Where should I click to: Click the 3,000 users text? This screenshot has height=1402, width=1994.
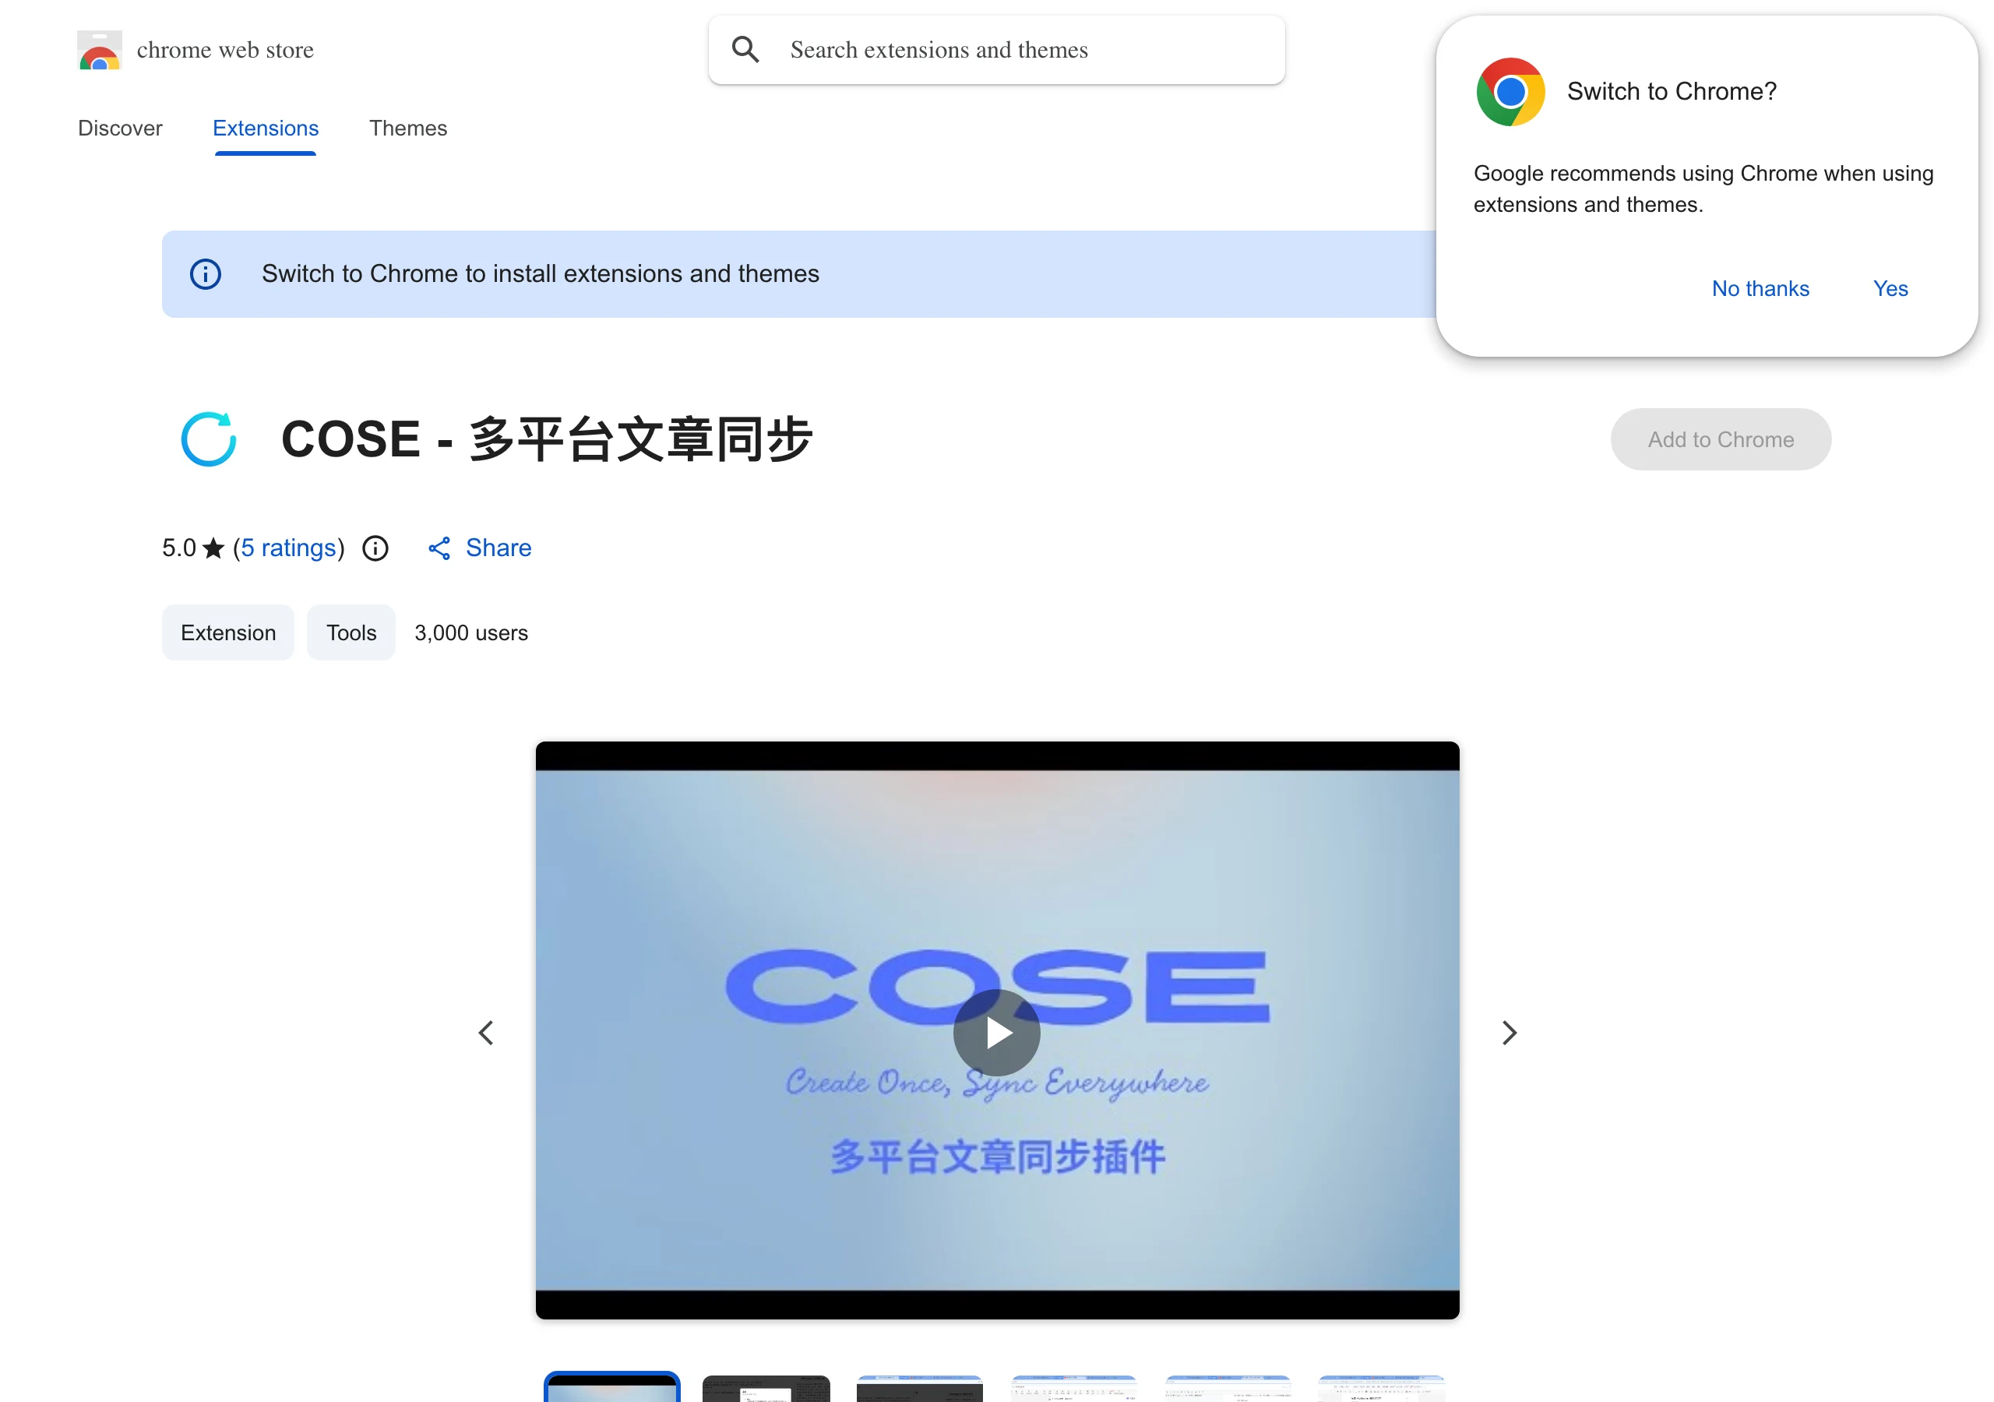(x=470, y=632)
